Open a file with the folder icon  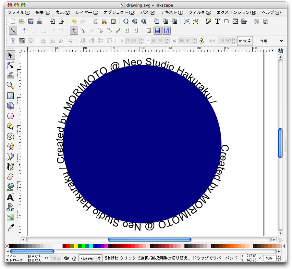click(22, 21)
